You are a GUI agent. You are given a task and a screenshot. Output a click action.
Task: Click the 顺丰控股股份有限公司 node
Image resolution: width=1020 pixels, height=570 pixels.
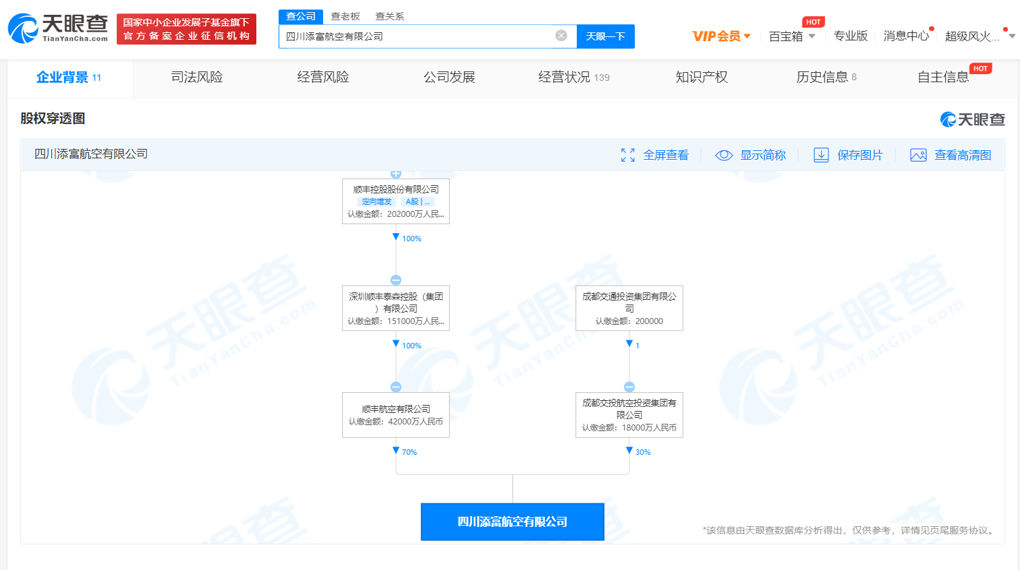[396, 201]
